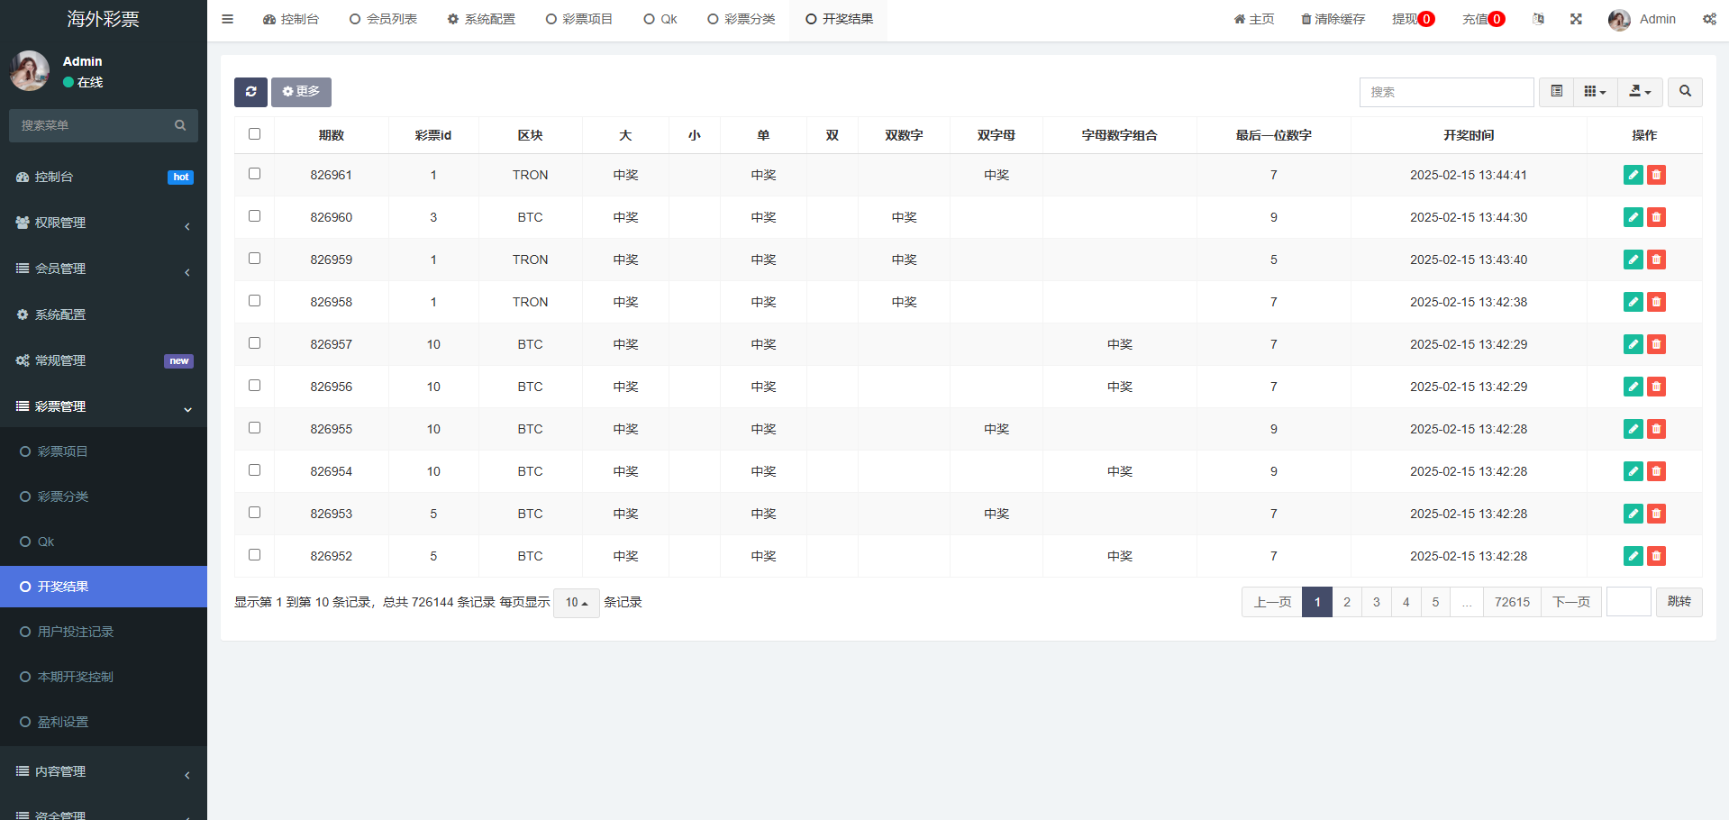Tick the checkbox for row 826953
This screenshot has height=820, width=1729.
click(254, 513)
